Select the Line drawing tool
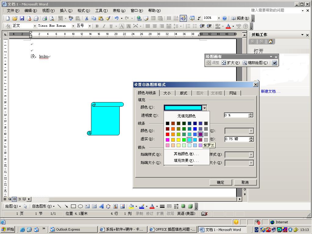The image size is (312, 234). (59, 206)
